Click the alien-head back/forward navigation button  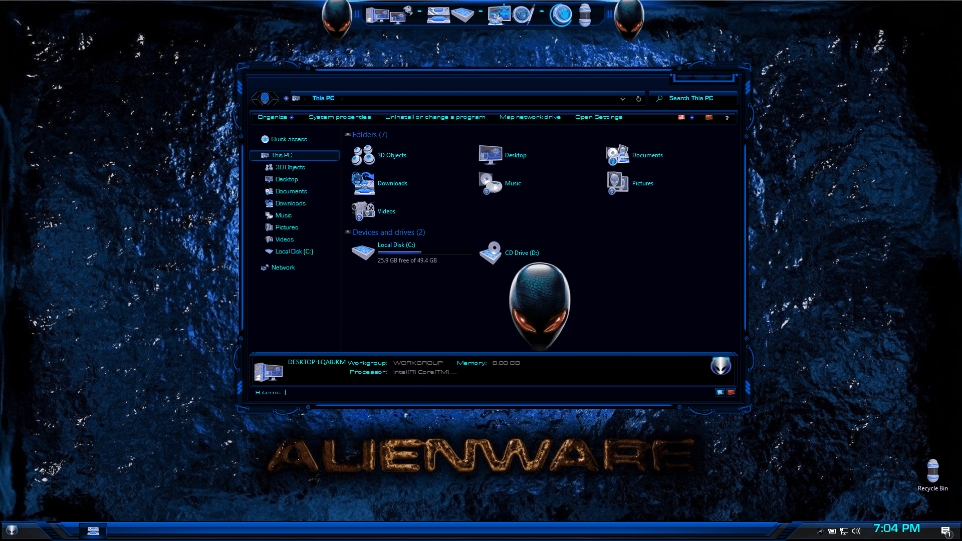point(265,98)
